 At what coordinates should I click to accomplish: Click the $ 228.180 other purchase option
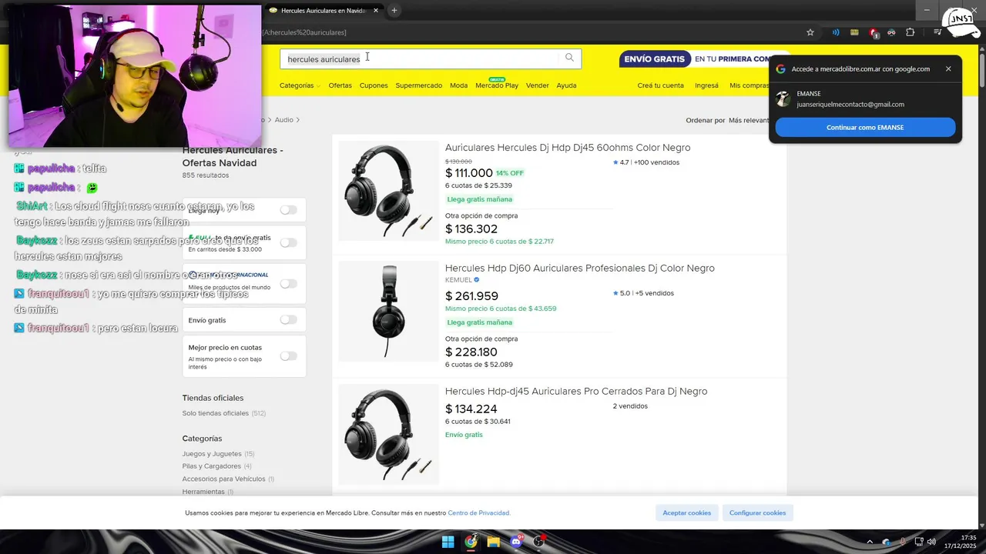[x=471, y=352]
